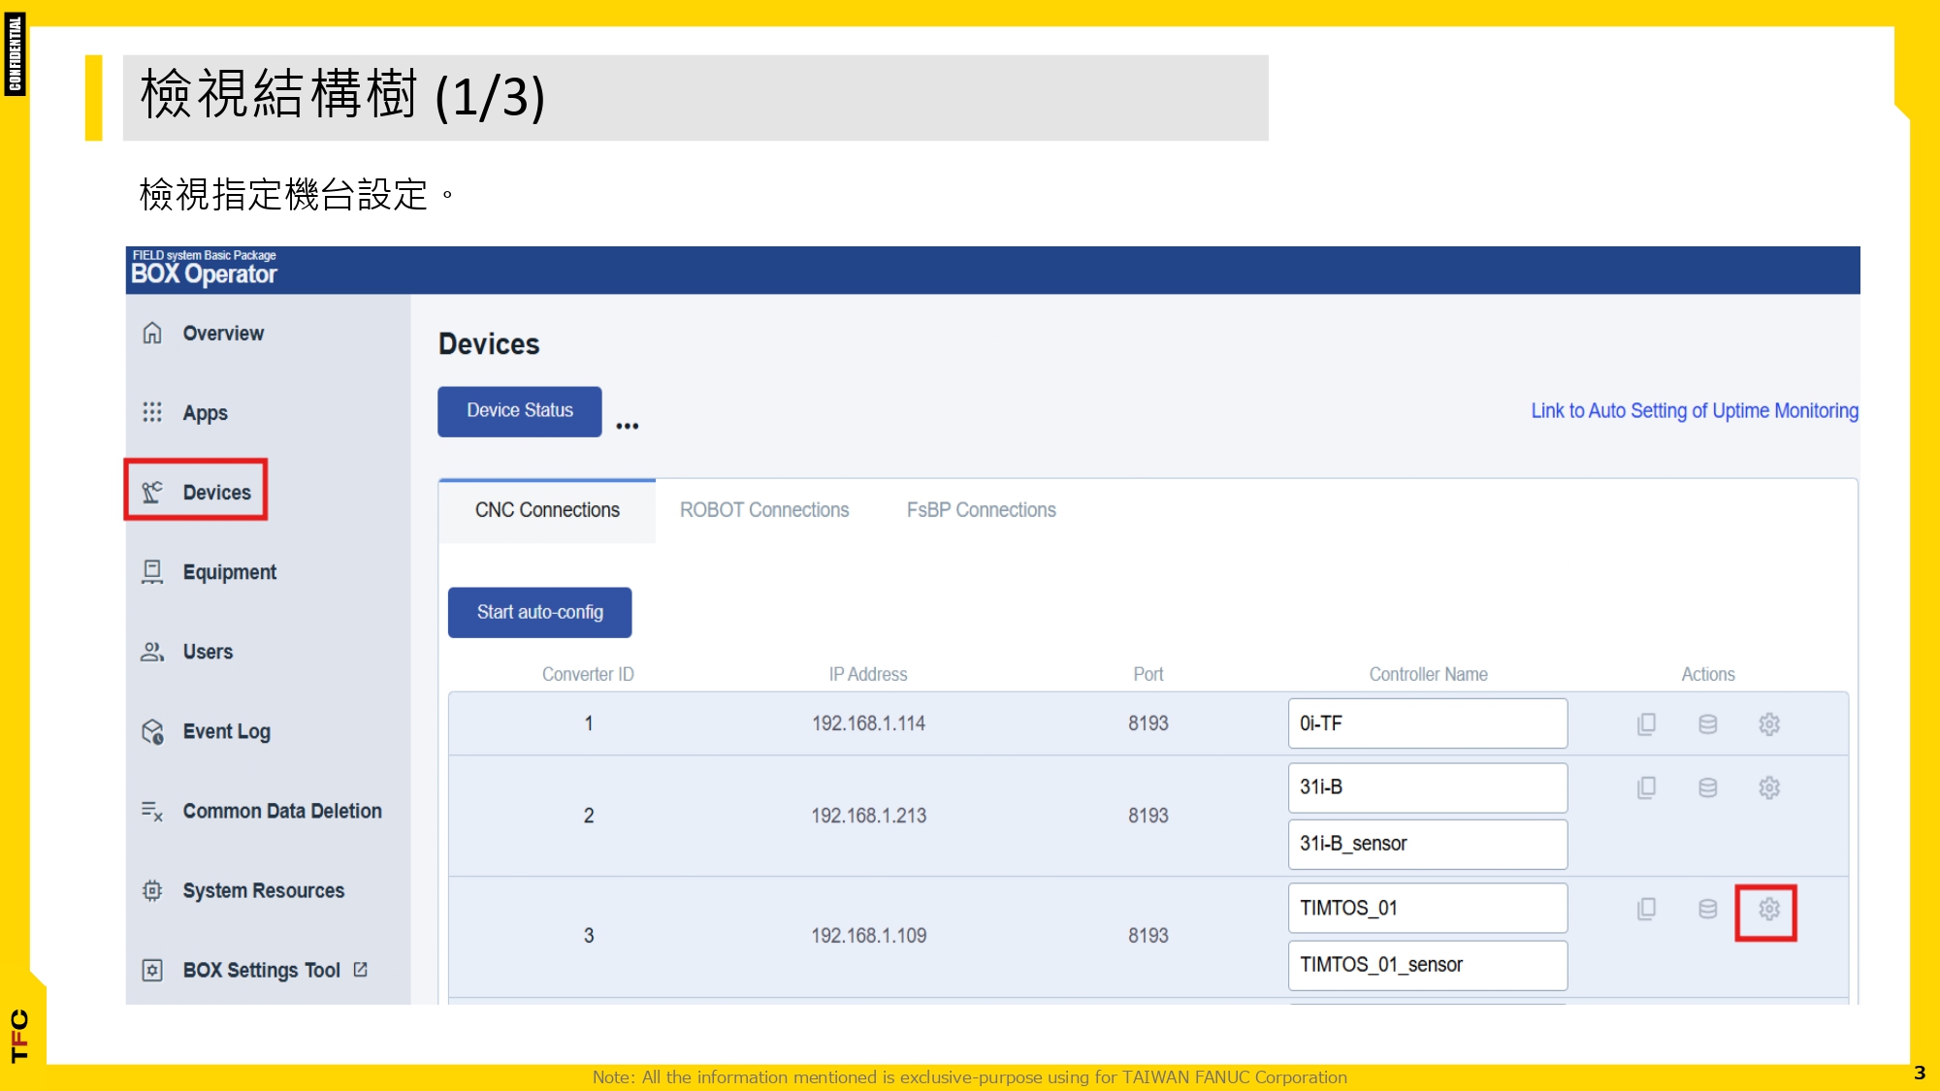Screen dimensions: 1940x1091
Task: Click the Devices page heading
Action: [x=489, y=344]
